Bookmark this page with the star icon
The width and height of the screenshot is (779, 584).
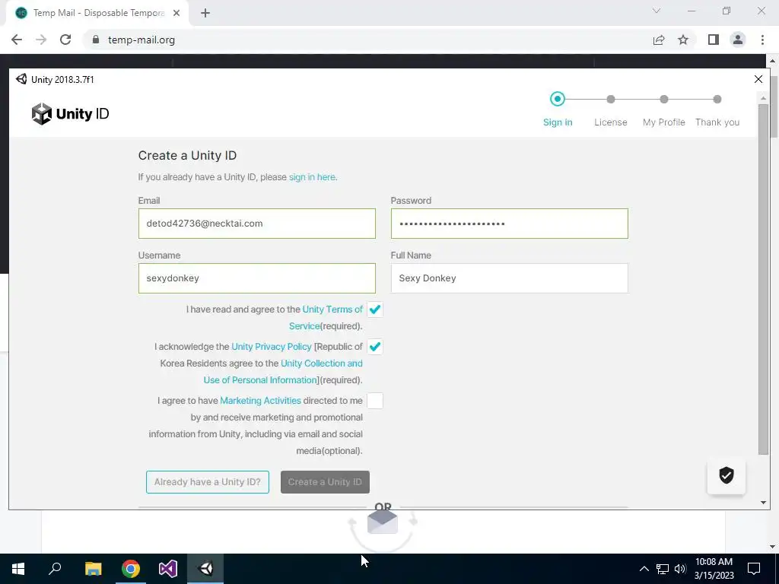(683, 40)
